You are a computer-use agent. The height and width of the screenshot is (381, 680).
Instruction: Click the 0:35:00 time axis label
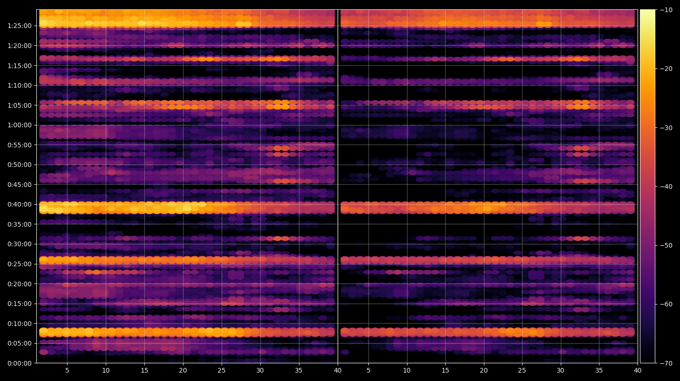tap(20, 224)
